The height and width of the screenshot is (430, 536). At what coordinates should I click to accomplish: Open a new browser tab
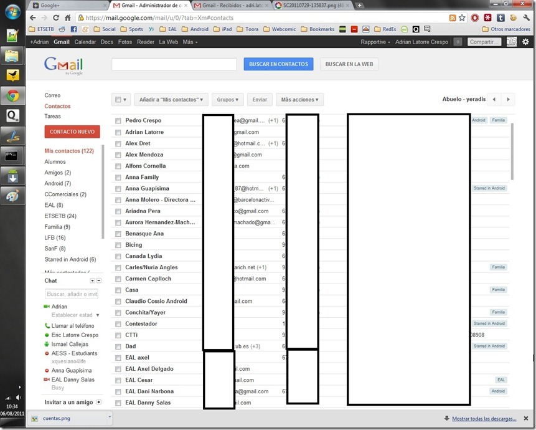click(359, 5)
